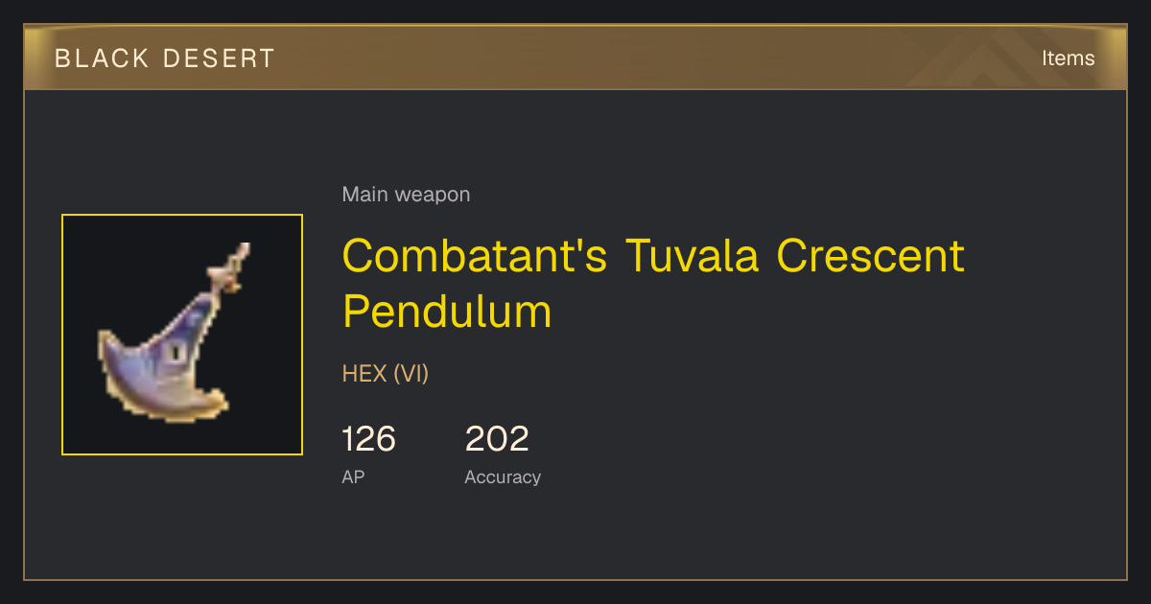The height and width of the screenshot is (604, 1151).
Task: Click the 126 AP value
Action: click(x=368, y=439)
